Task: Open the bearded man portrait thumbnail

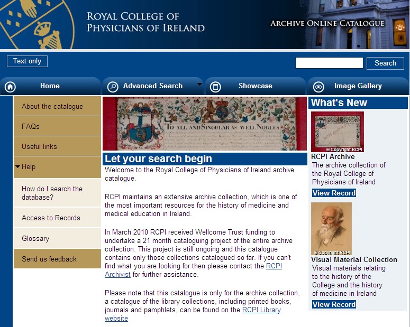Action: point(331,229)
